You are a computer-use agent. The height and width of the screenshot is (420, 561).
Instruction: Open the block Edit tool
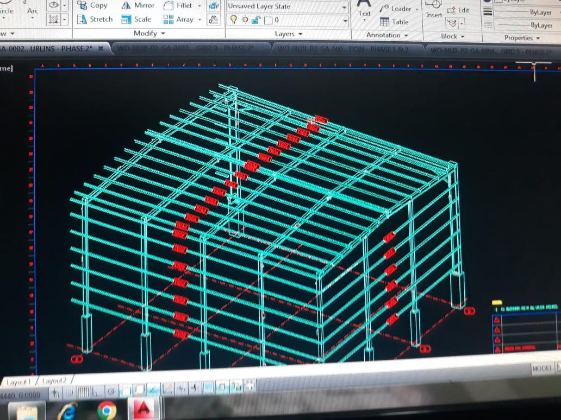(458, 10)
